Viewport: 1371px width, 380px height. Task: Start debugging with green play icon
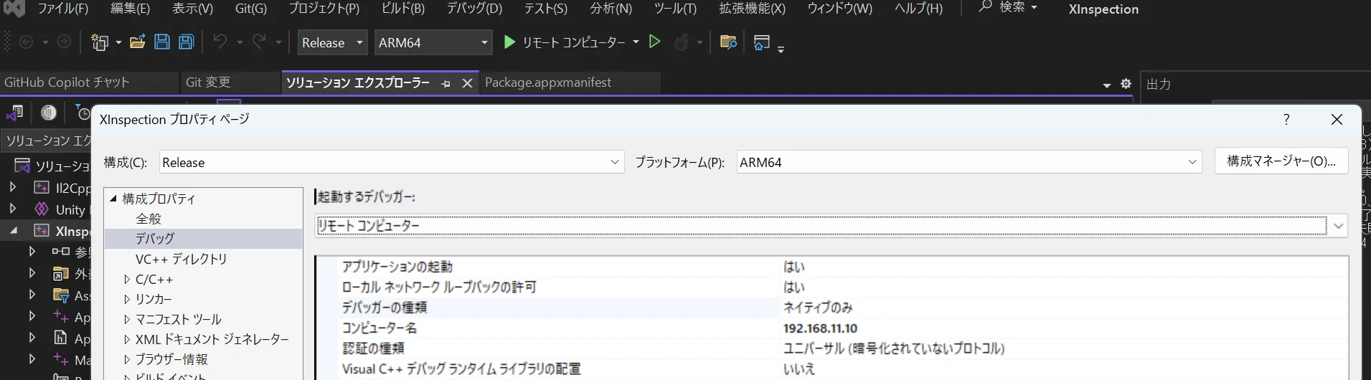(509, 42)
